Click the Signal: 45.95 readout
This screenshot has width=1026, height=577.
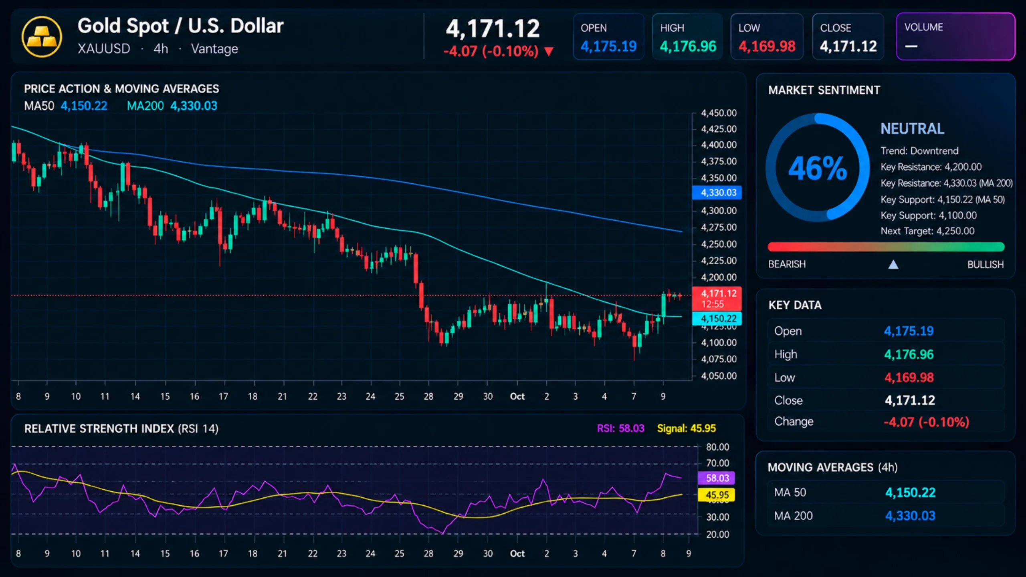[x=686, y=428]
